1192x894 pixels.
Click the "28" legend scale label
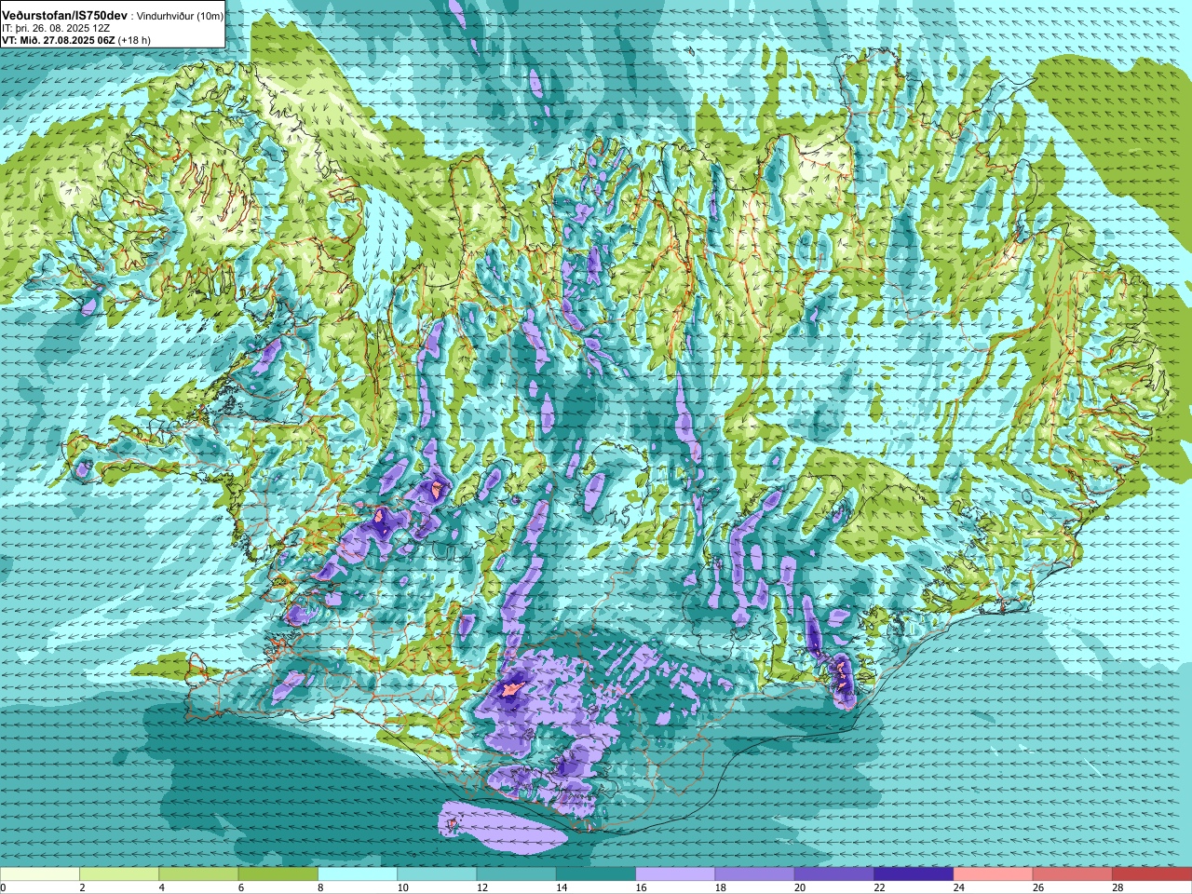[x=1118, y=887]
